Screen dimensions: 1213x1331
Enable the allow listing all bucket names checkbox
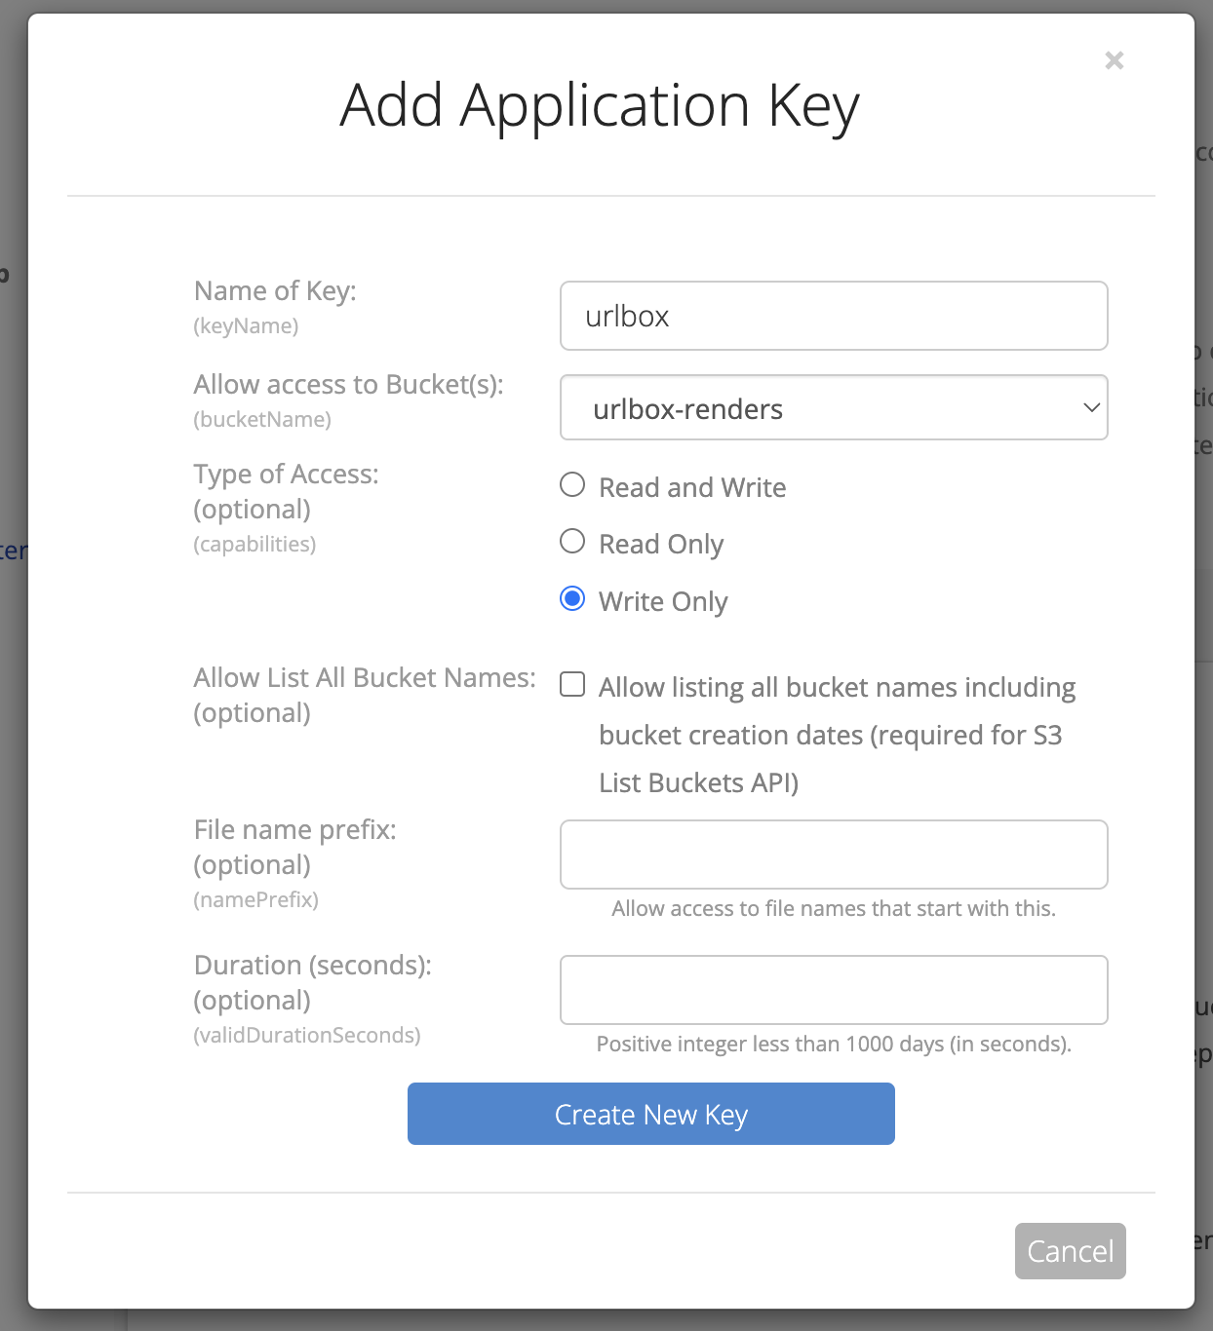coord(572,685)
